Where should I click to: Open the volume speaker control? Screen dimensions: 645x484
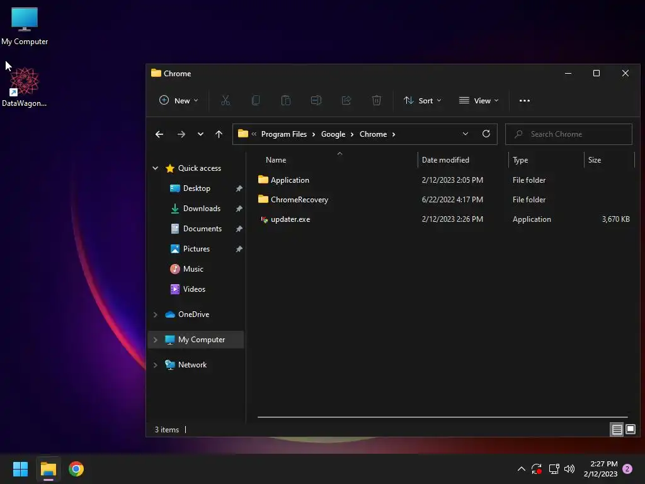coord(569,469)
